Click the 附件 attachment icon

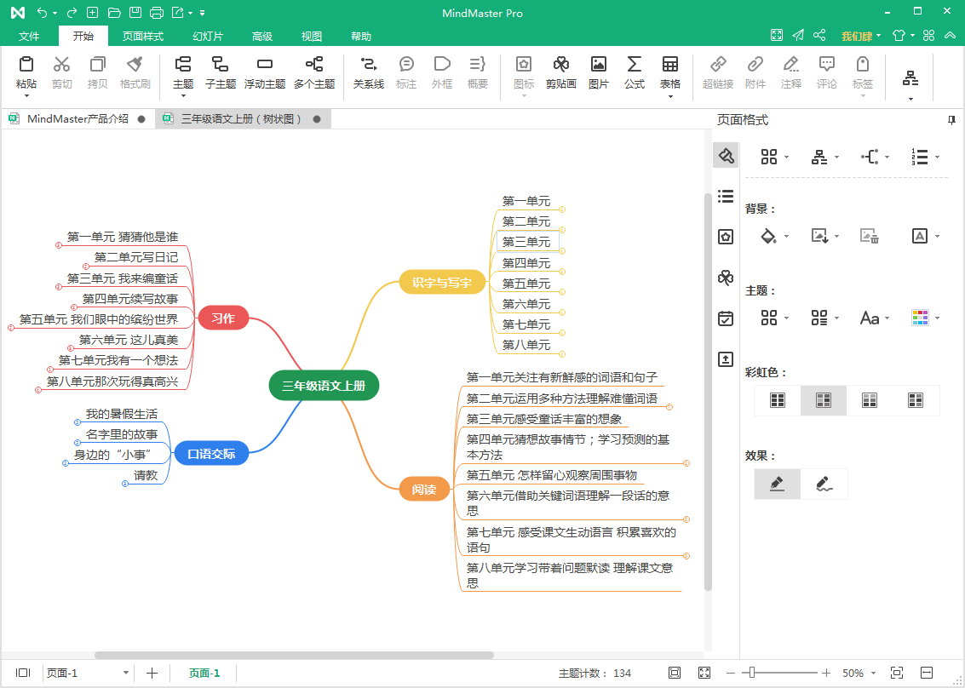tap(755, 65)
